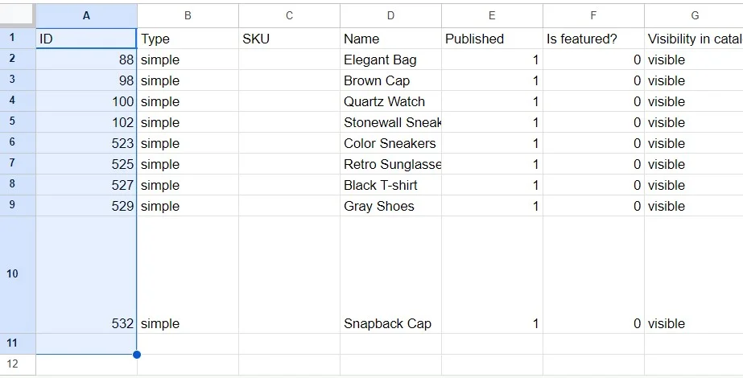Screen dimensions: 743x378
Task: Select column A header
Action: pyautogui.click(x=86, y=15)
